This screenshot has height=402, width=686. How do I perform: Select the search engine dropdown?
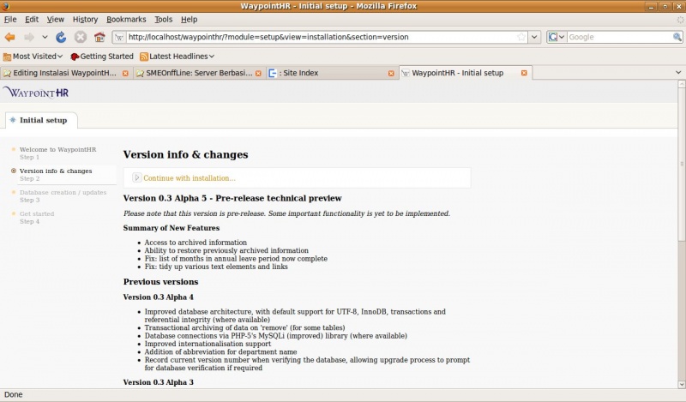tap(557, 37)
